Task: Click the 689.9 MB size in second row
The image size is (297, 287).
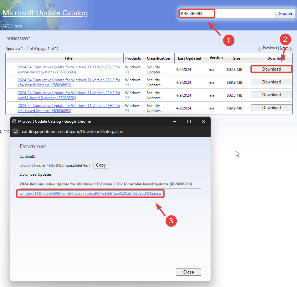Action: point(234,82)
